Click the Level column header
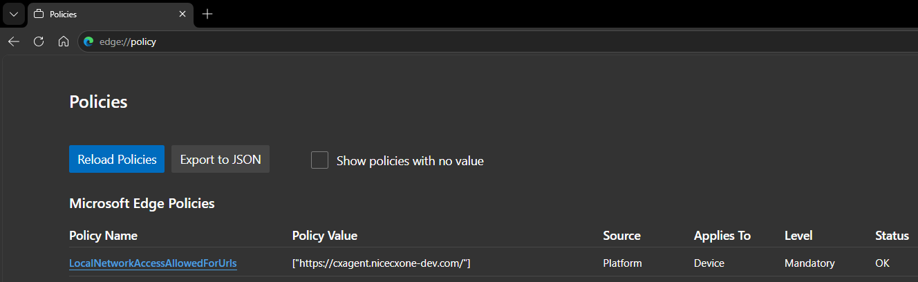This screenshot has height=282, width=918. (x=798, y=236)
